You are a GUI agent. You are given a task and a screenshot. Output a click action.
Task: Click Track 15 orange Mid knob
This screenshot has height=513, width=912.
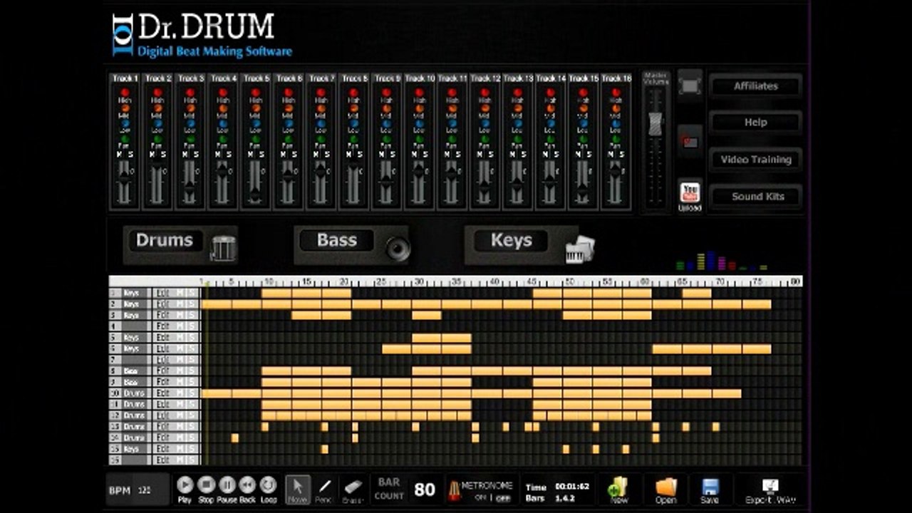(583, 108)
